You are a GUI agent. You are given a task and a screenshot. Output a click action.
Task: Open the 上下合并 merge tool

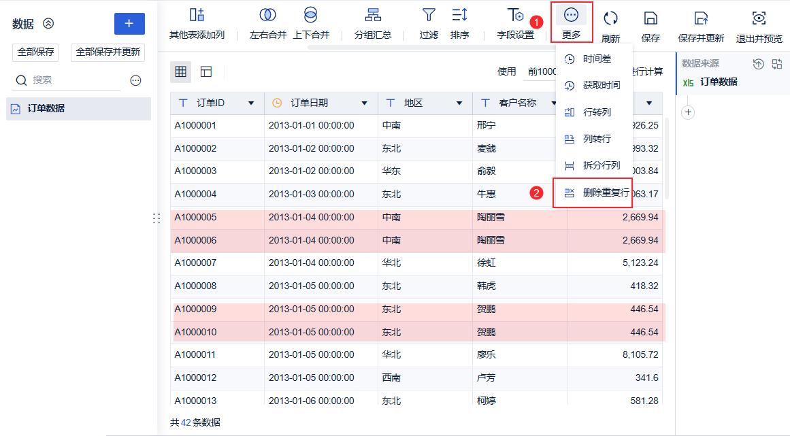(311, 22)
